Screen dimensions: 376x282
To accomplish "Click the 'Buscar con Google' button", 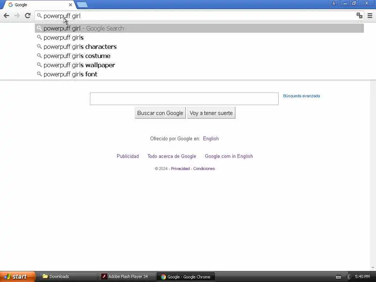I will click(160, 113).
